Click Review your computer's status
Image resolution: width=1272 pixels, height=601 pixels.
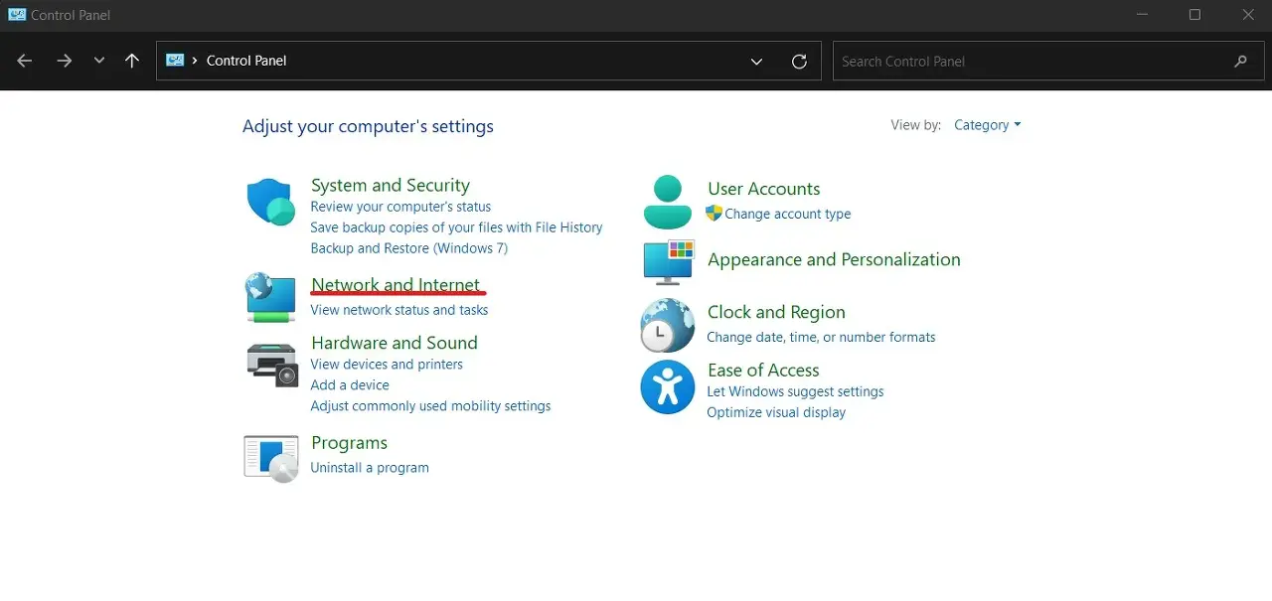click(x=400, y=207)
